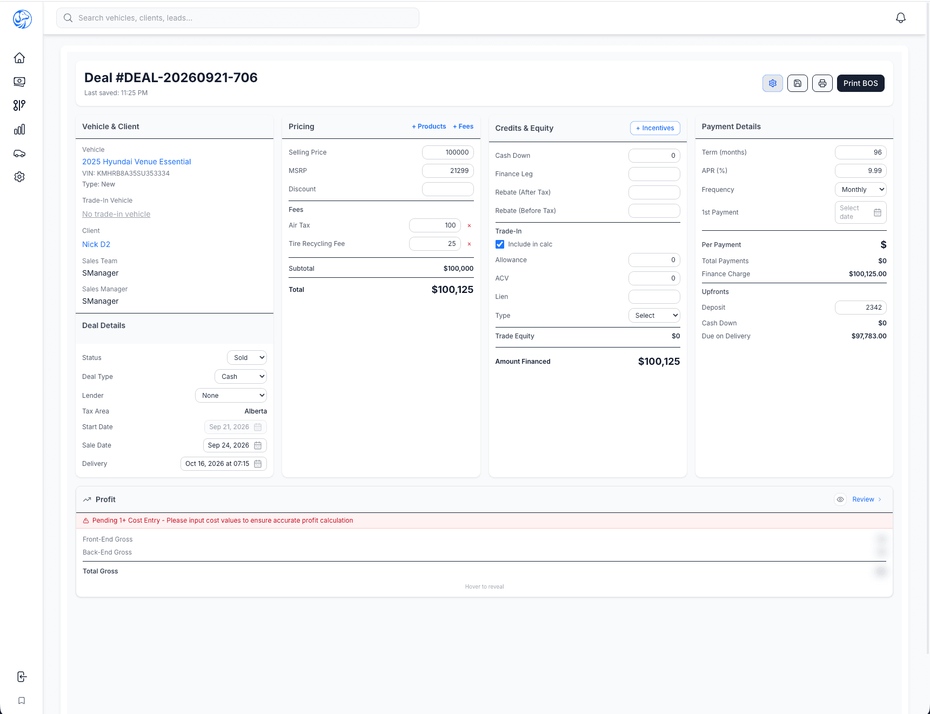Open the Lender dropdown
This screenshot has height=714, width=930.
pos(231,396)
